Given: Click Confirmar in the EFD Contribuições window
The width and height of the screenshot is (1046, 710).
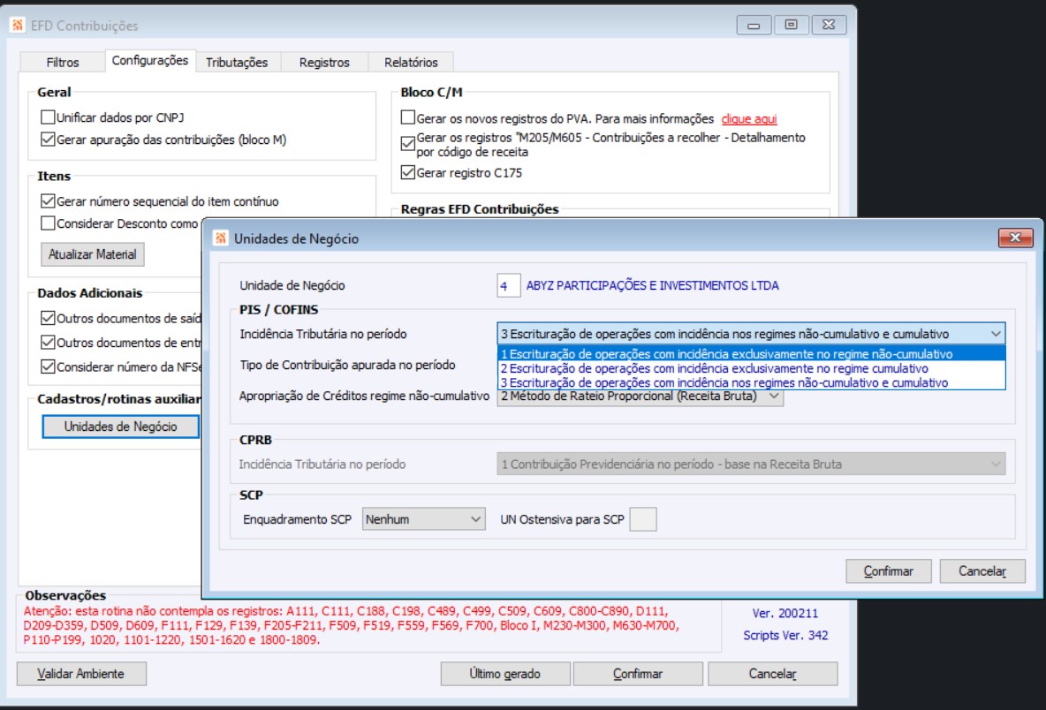Looking at the screenshot, I should pos(638,673).
